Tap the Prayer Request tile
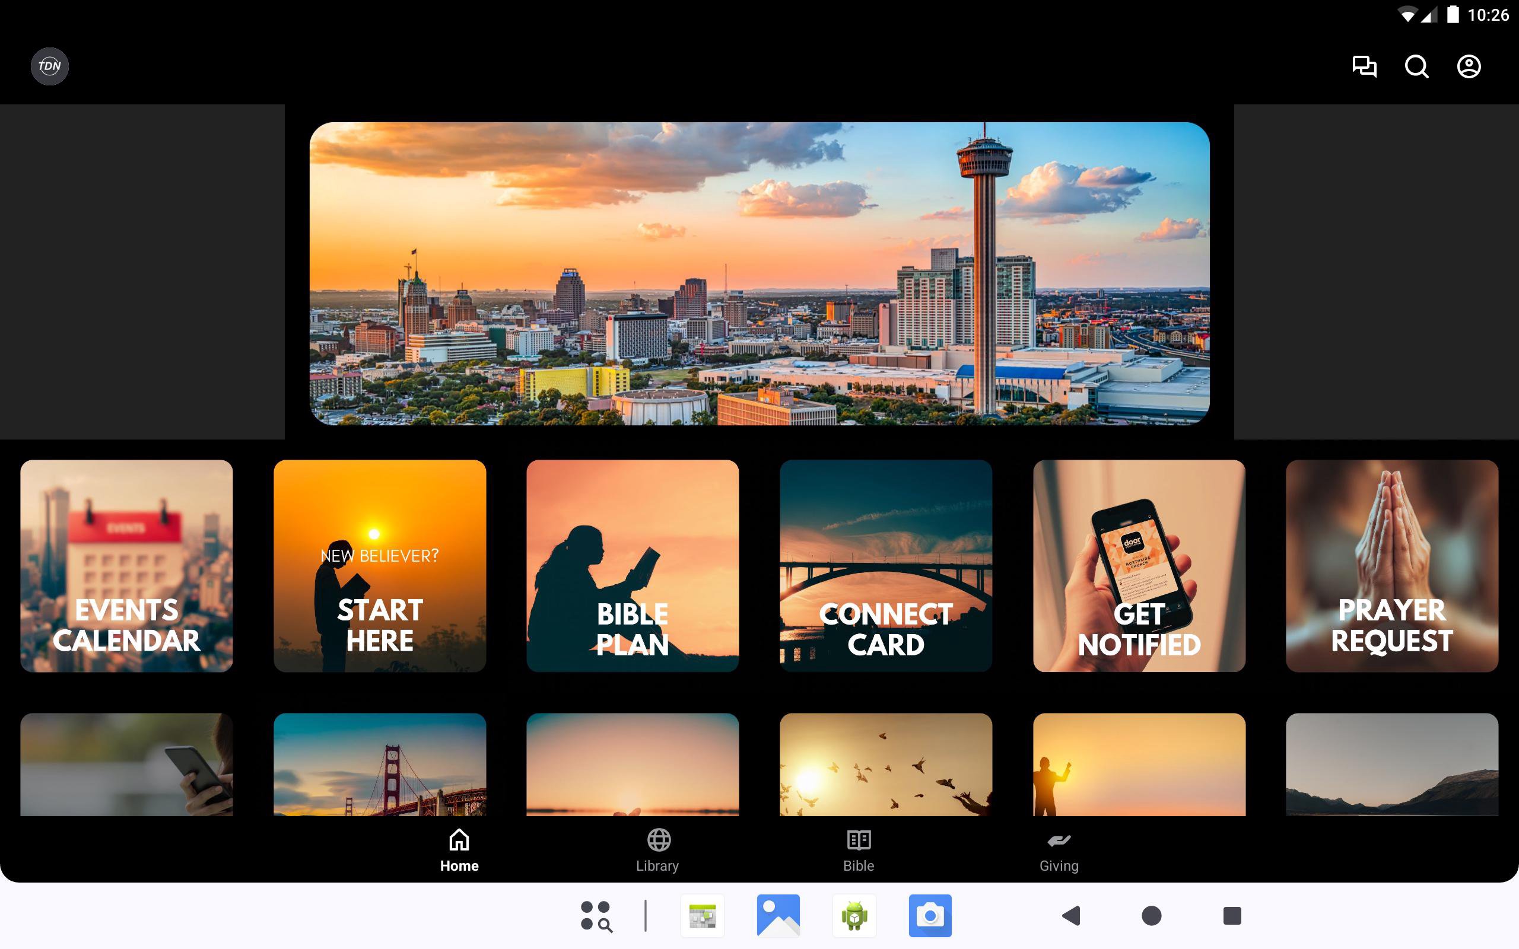The width and height of the screenshot is (1519, 949). coord(1391,565)
